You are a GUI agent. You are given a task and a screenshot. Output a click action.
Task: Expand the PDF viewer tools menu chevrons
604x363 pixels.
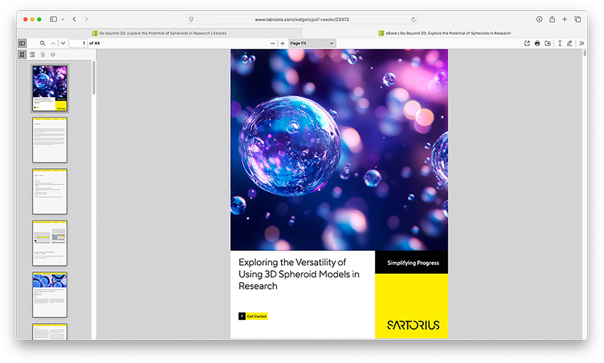tap(582, 43)
